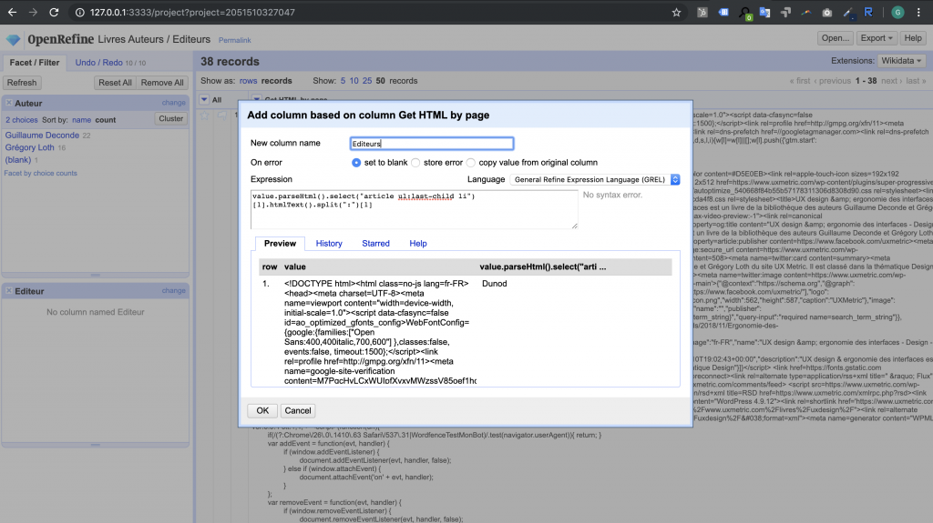Open the Language GREL dropdown
The height and width of the screenshot is (523, 933).
(x=594, y=179)
